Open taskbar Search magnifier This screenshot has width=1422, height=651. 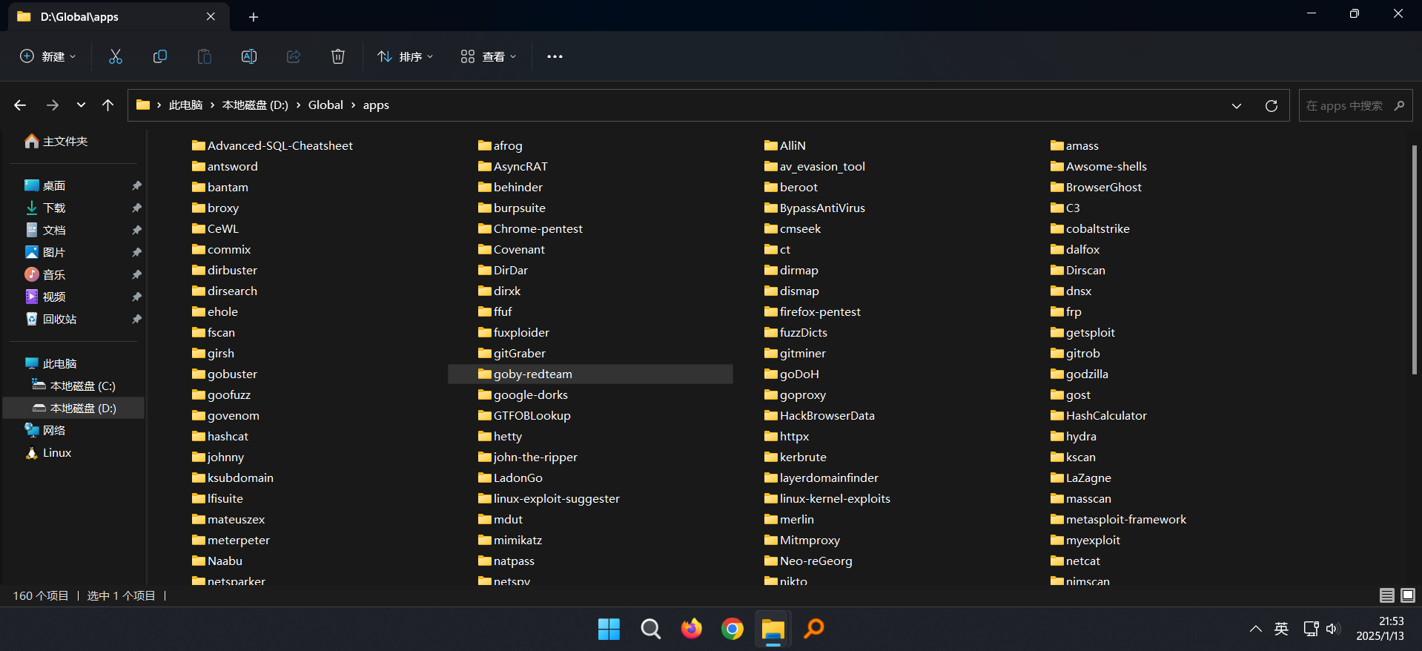pyautogui.click(x=650, y=629)
